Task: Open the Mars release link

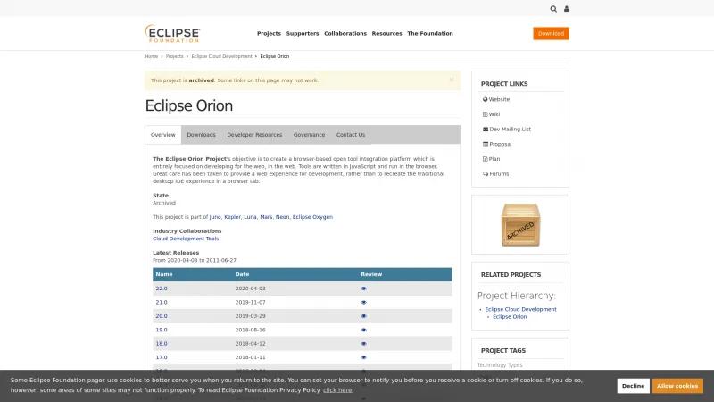Action: pyautogui.click(x=266, y=217)
